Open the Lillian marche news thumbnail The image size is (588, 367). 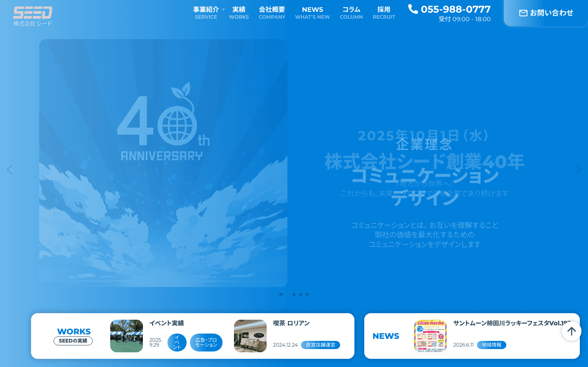pos(430,336)
